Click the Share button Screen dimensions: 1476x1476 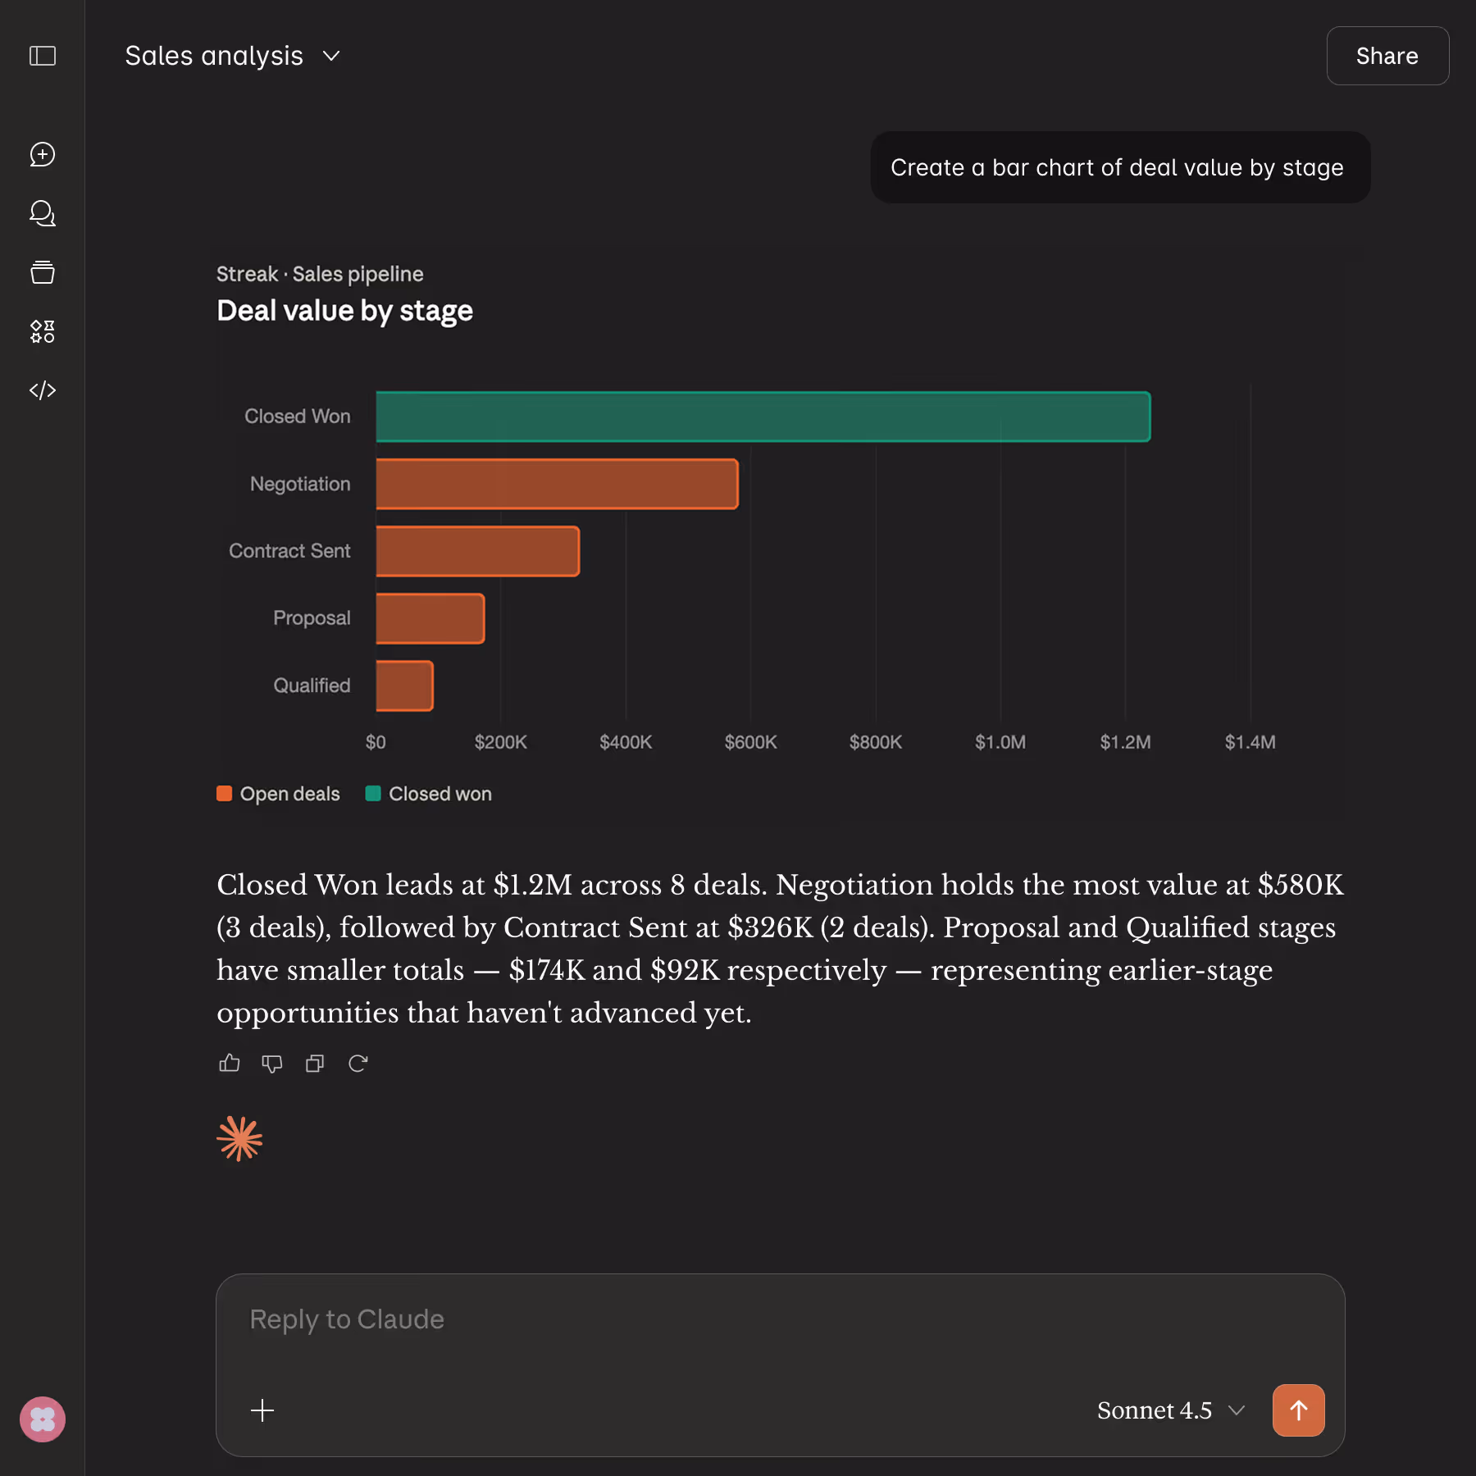1387,56
